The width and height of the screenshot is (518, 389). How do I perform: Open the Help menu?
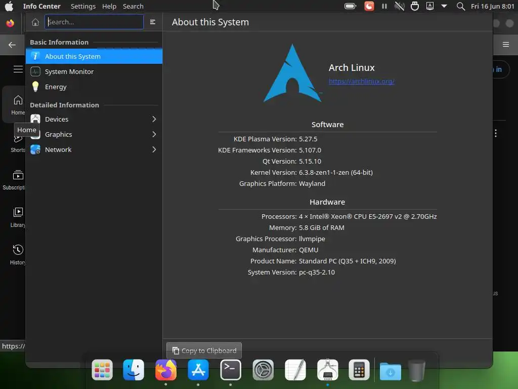(109, 6)
